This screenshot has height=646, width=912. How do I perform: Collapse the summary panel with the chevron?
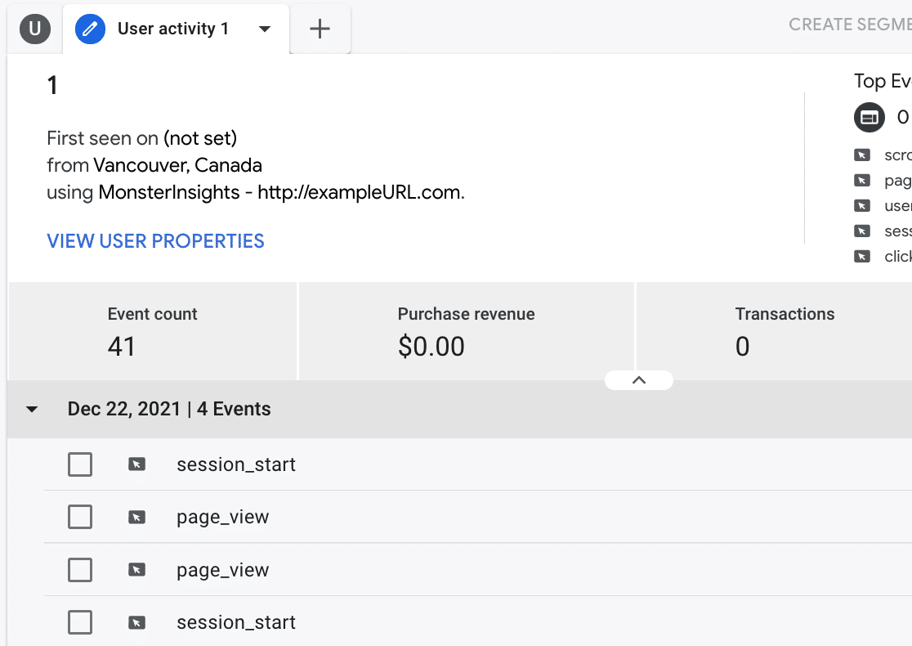(x=639, y=380)
